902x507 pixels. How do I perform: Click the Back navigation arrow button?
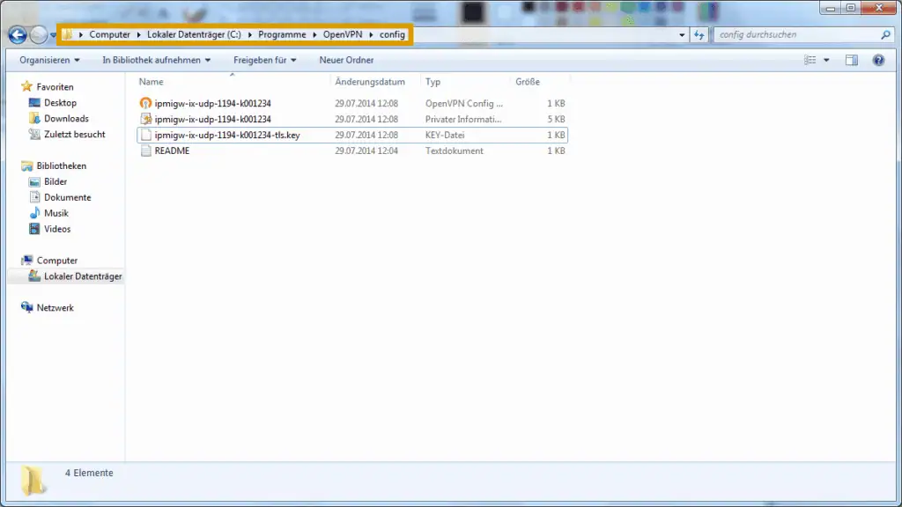pyautogui.click(x=17, y=34)
